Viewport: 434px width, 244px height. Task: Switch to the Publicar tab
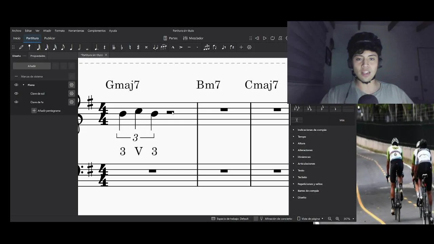coord(50,38)
